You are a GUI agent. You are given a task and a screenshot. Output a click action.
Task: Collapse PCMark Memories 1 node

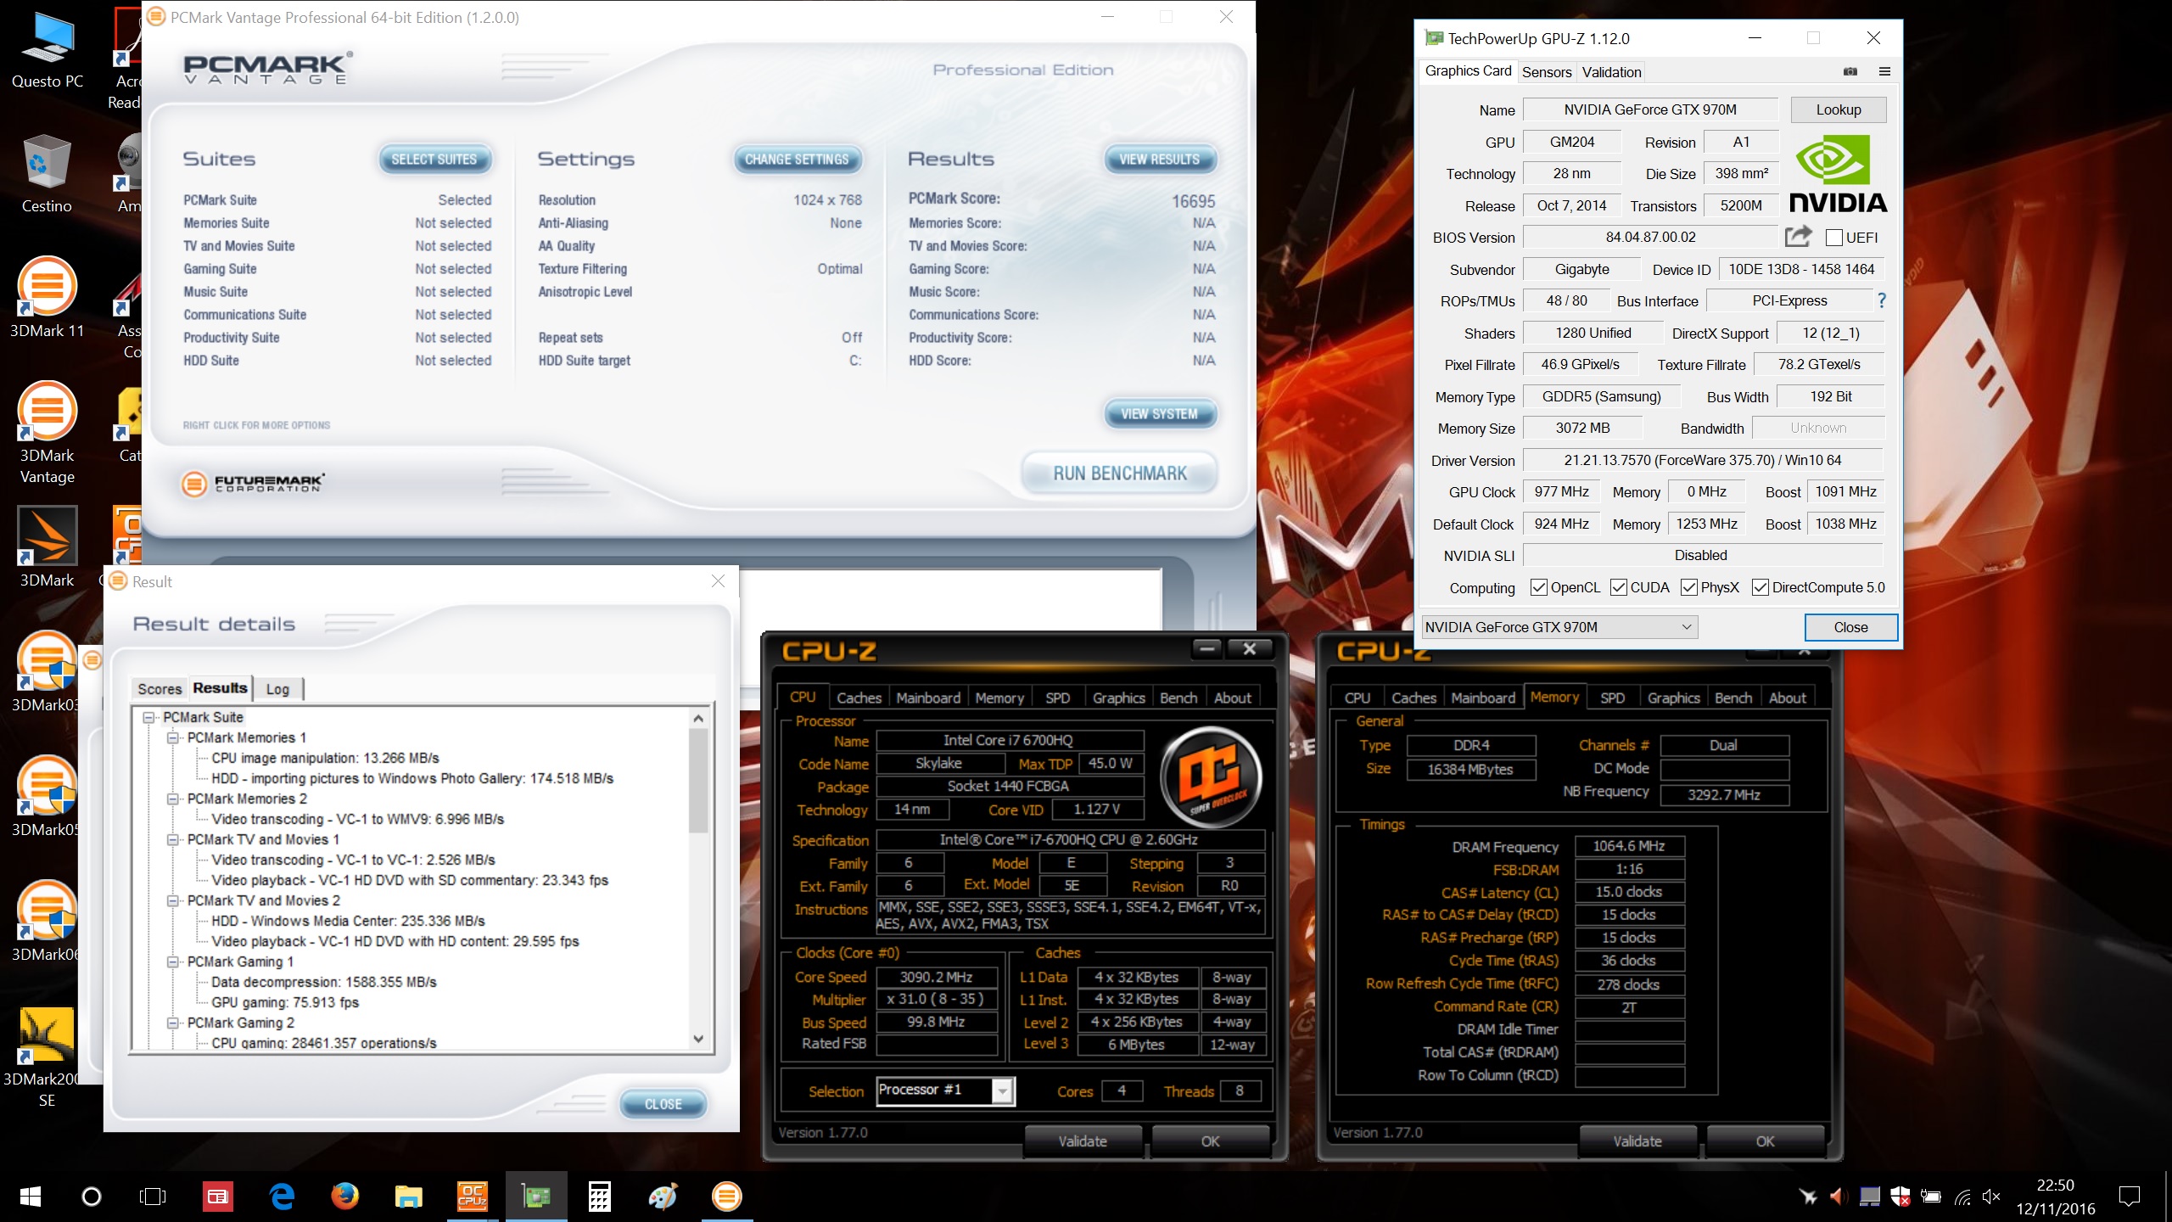(x=173, y=737)
